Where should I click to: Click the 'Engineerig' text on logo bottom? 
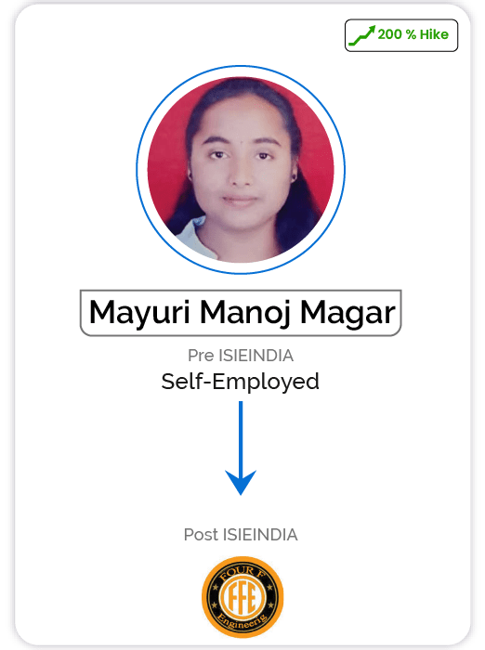point(242,622)
